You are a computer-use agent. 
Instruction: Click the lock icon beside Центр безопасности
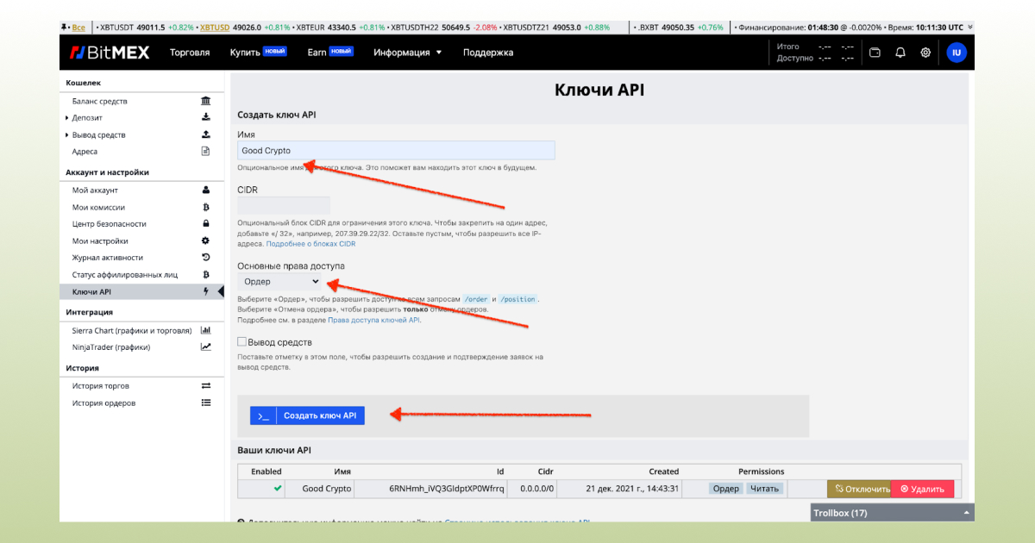(205, 224)
